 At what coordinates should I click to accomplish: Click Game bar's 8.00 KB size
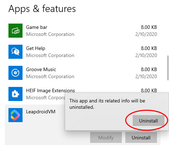click(149, 27)
